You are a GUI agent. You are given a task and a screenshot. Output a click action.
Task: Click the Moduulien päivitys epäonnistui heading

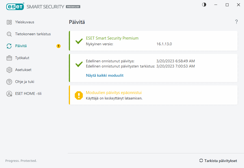114,93
